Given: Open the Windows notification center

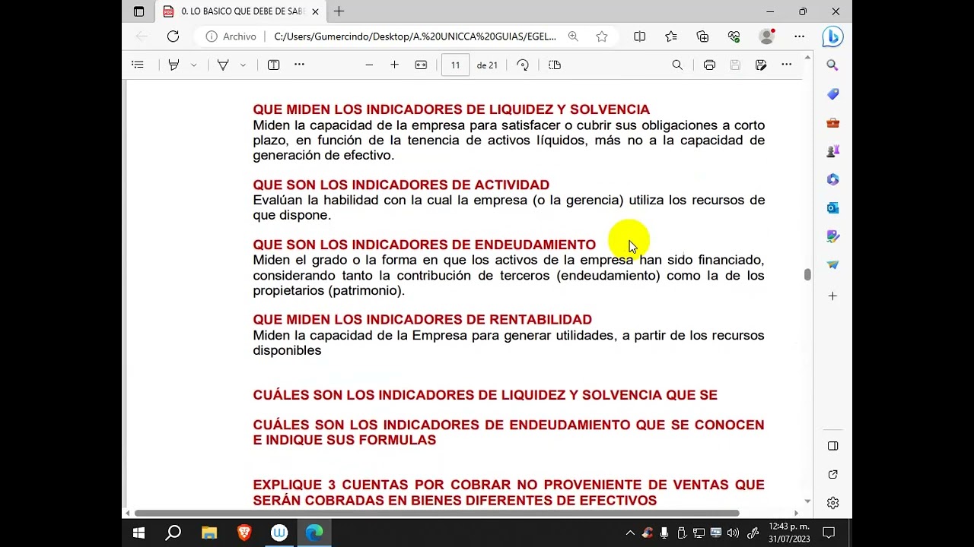Looking at the screenshot, I should tap(829, 533).
